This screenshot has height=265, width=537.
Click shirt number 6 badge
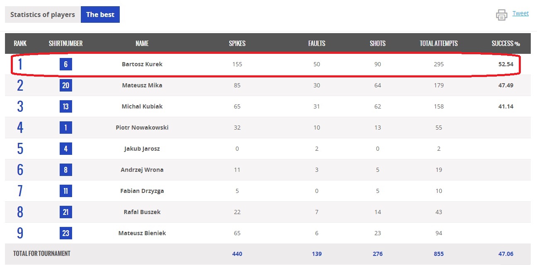click(65, 64)
